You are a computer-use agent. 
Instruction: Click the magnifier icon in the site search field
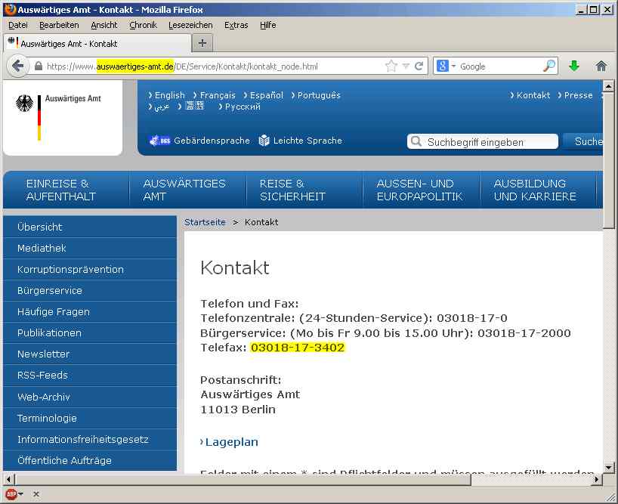click(416, 141)
